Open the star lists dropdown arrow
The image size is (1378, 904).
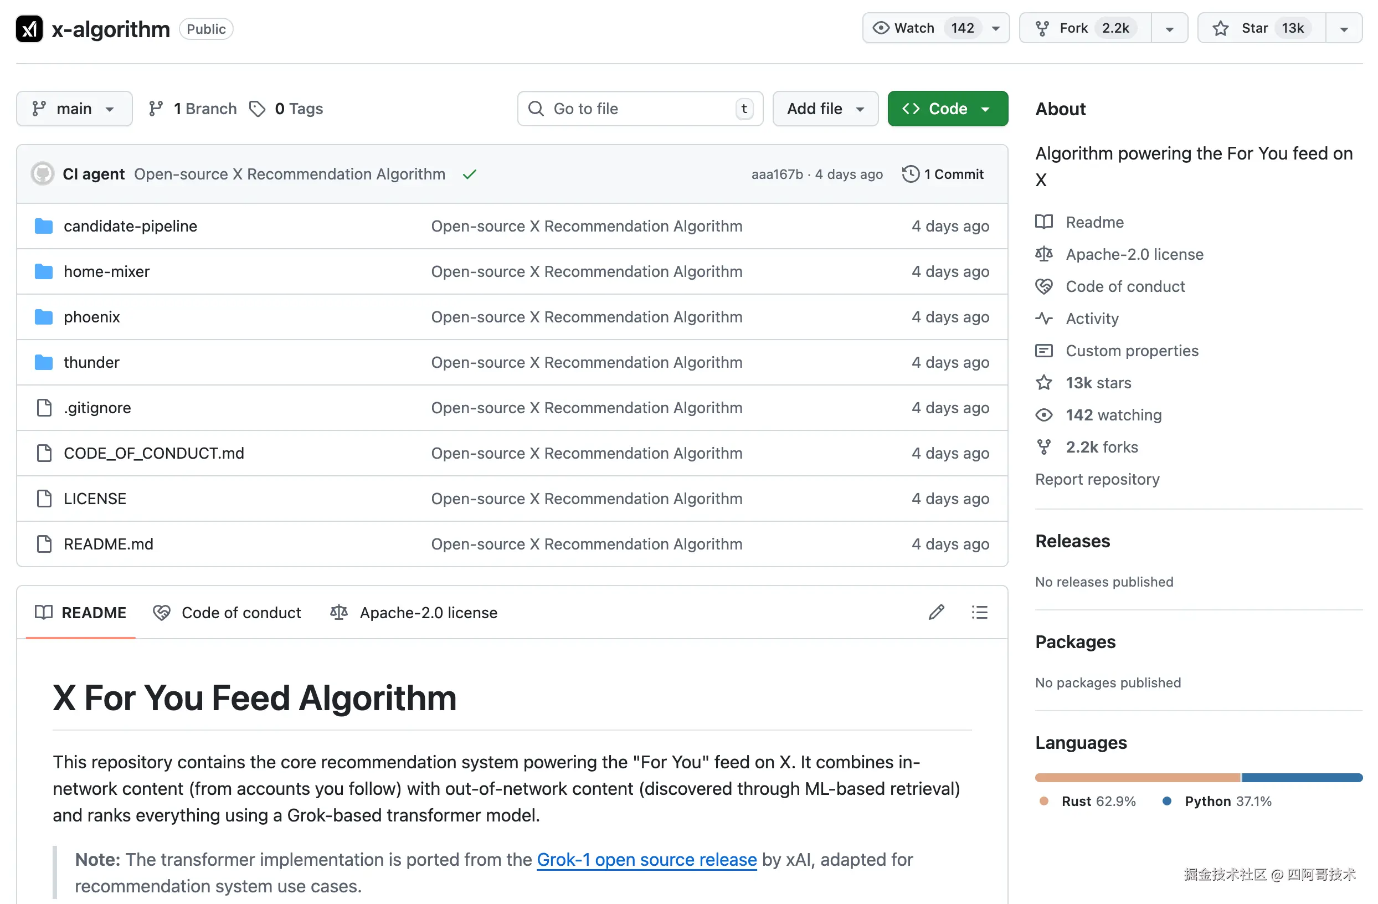[1344, 28]
